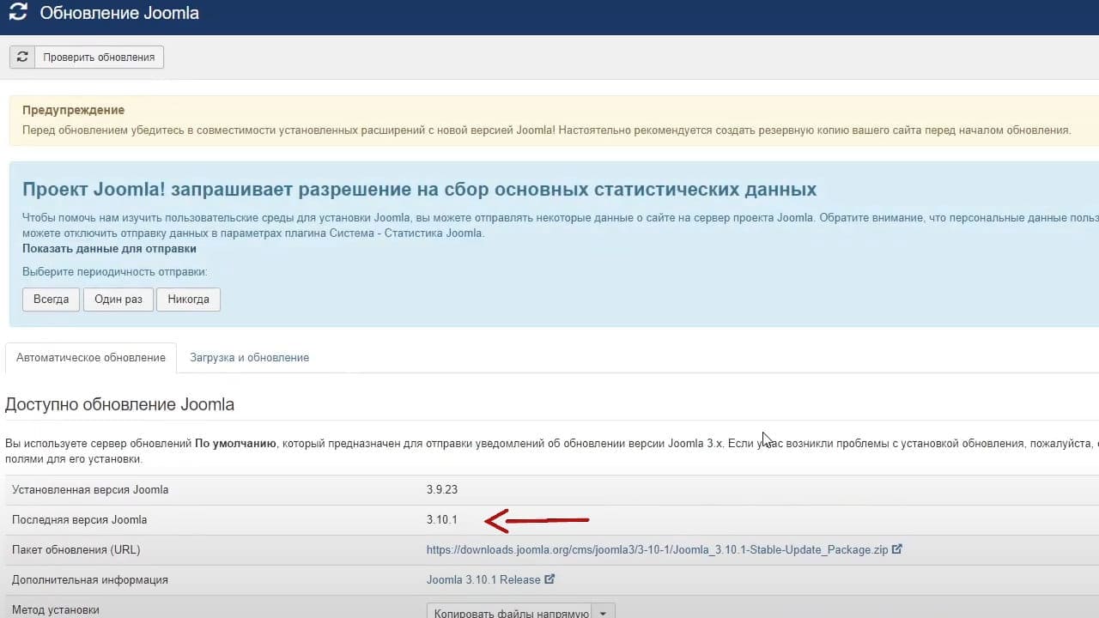Choose the Никогда sending frequency button
This screenshot has width=1099, height=618.
(188, 300)
